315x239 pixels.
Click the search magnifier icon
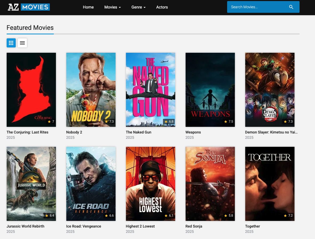(291, 7)
